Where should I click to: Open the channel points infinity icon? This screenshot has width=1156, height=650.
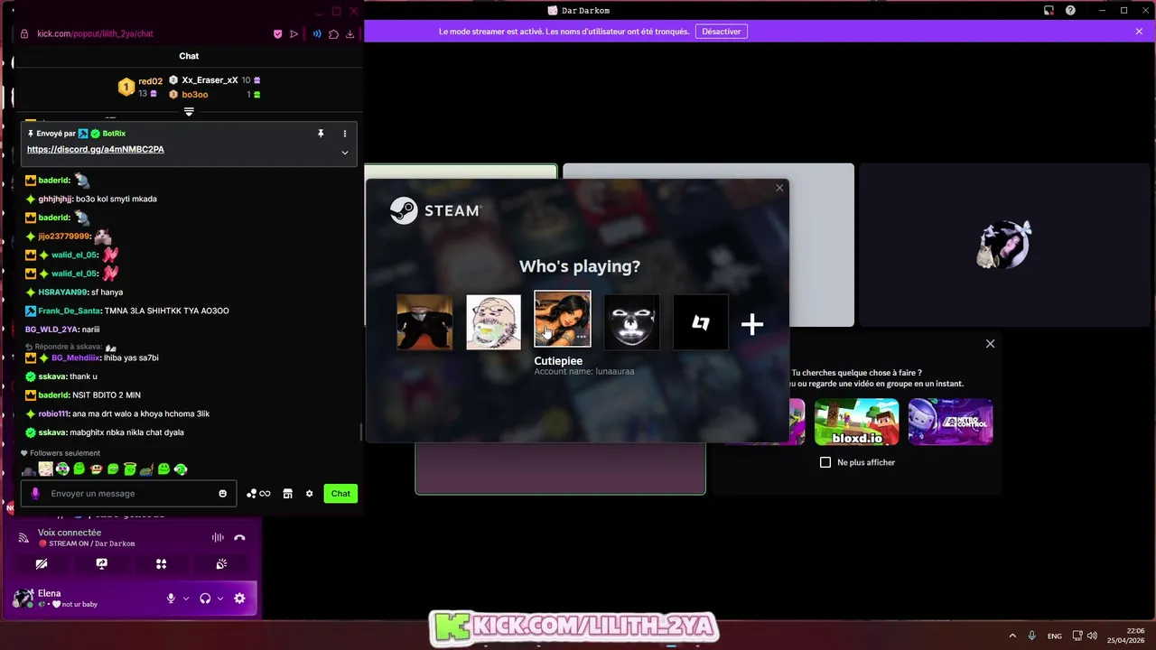258,494
